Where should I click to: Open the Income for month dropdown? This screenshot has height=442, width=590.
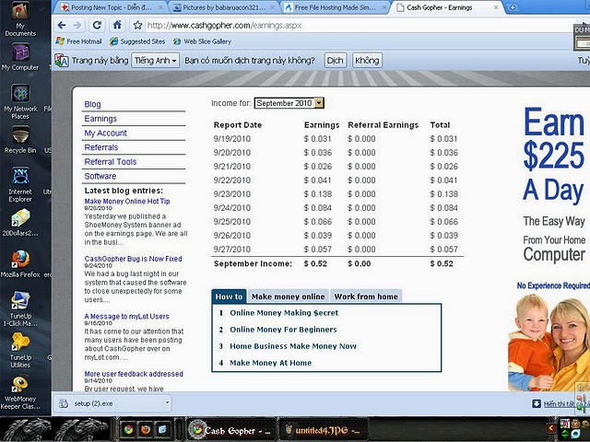pyautogui.click(x=289, y=103)
